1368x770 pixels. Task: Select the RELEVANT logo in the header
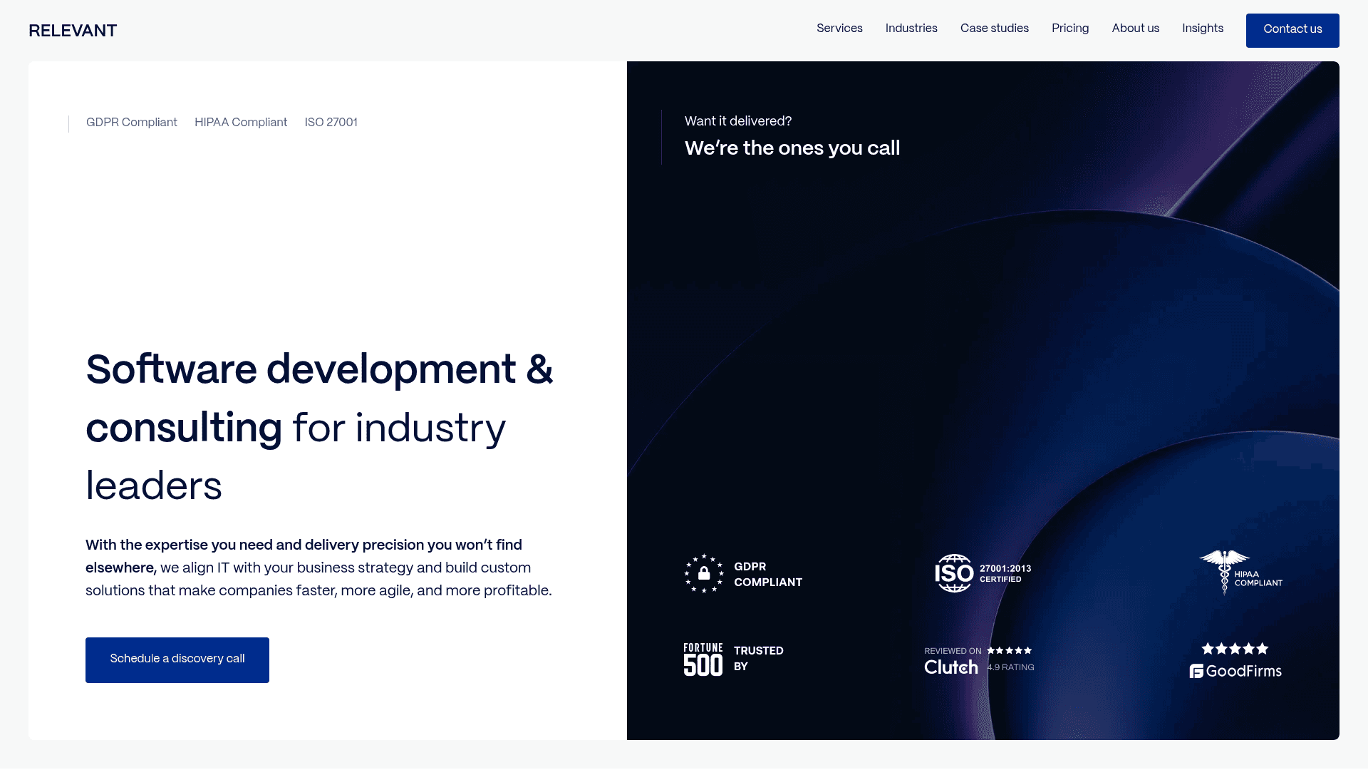coord(72,30)
